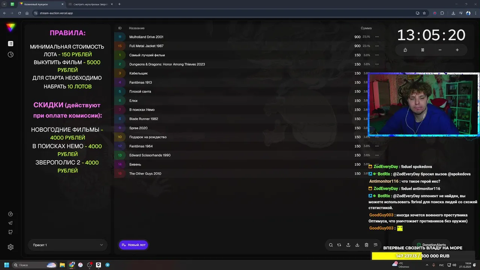Reset the auction timer
Image resolution: width=480 pixels, height=270 pixels.
(x=405, y=50)
